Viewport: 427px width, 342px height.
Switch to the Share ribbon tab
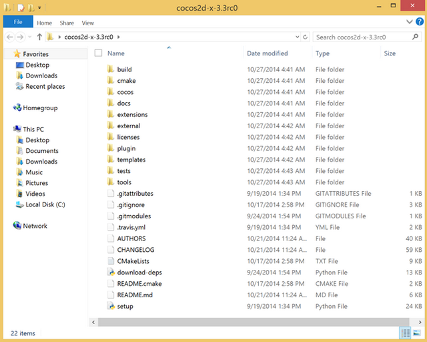pyautogui.click(x=67, y=23)
